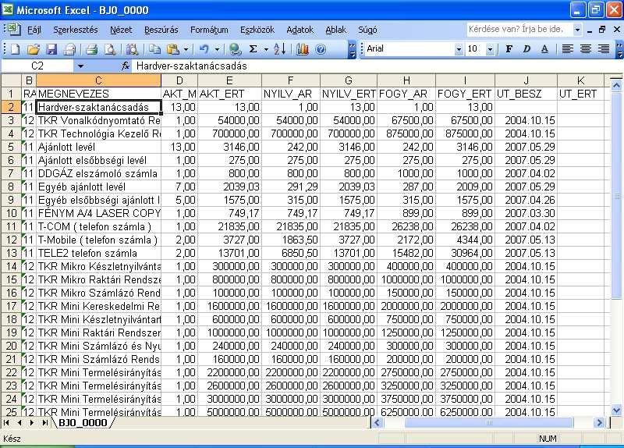Click the Select All corner button

11,80
